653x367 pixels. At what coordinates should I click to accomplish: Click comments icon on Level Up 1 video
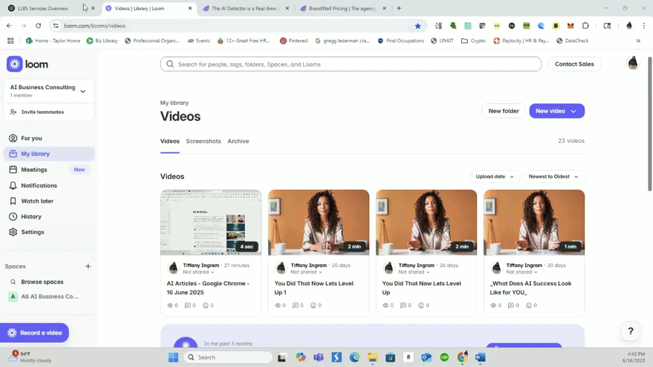[x=295, y=305]
